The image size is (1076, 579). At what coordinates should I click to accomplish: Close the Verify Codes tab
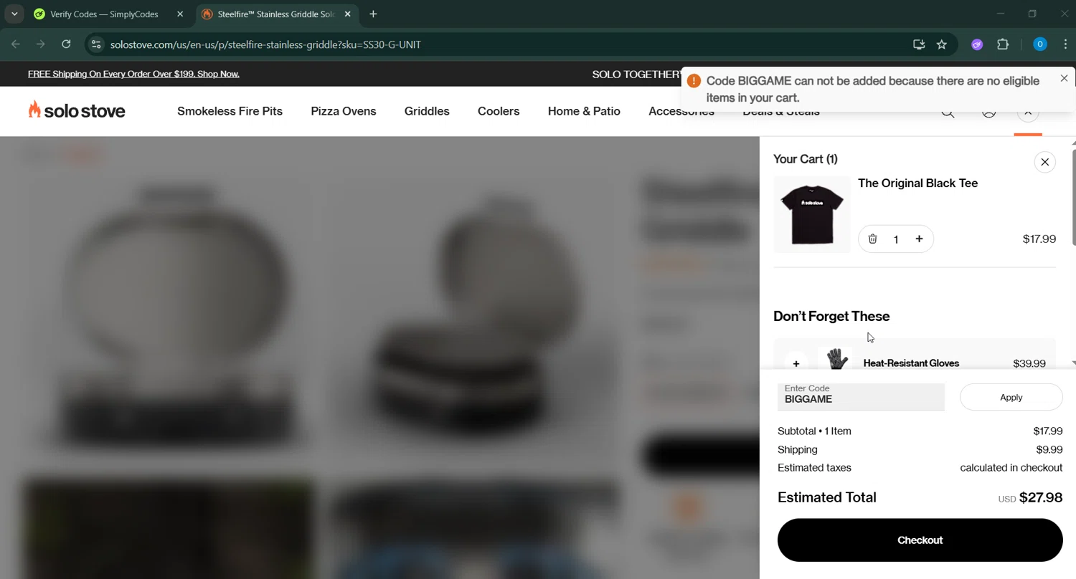[x=180, y=14]
